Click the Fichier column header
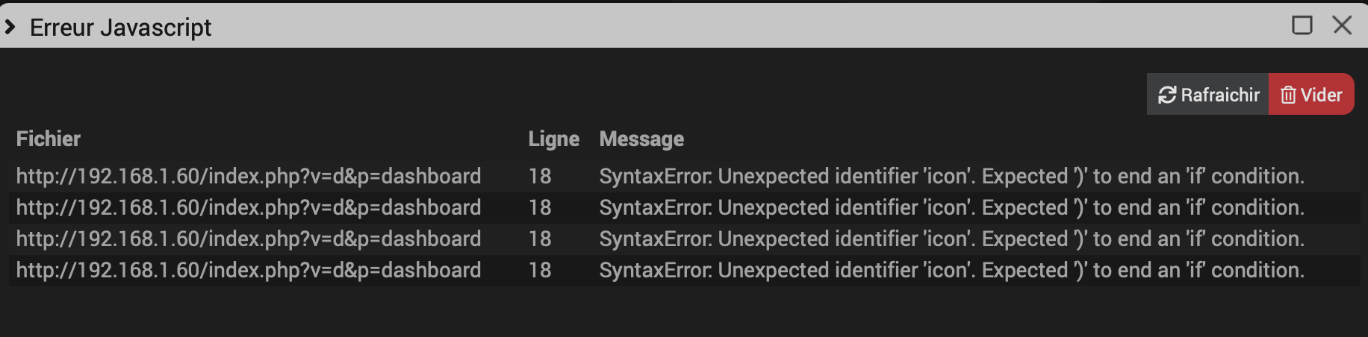The width and height of the screenshot is (1368, 337). coord(49,139)
